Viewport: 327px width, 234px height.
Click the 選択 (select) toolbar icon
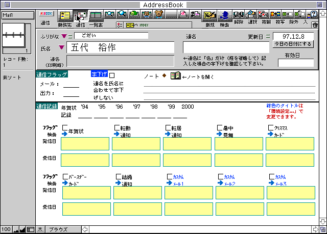(251, 15)
